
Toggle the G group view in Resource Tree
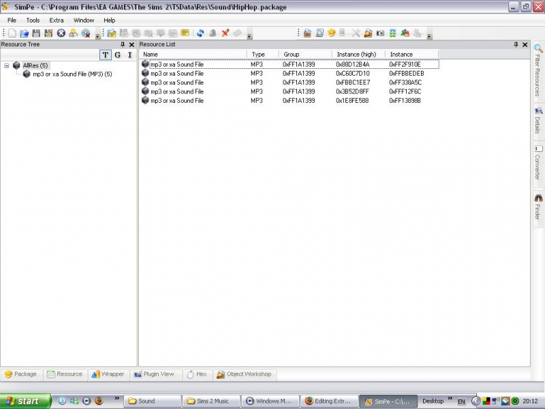pyautogui.click(x=117, y=55)
